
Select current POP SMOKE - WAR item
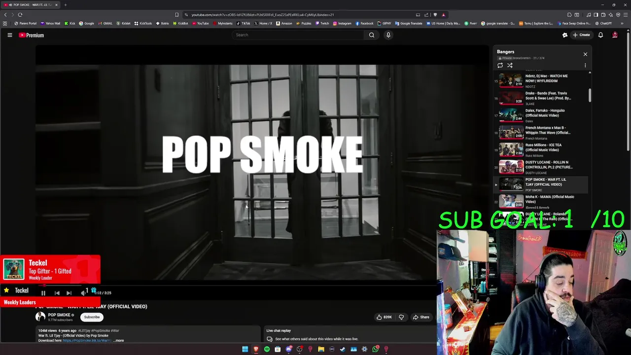click(x=541, y=184)
